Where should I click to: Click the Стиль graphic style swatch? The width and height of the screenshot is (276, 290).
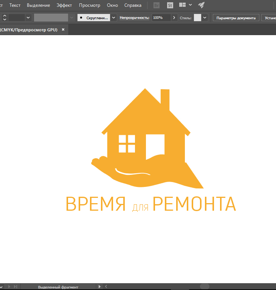click(x=197, y=18)
